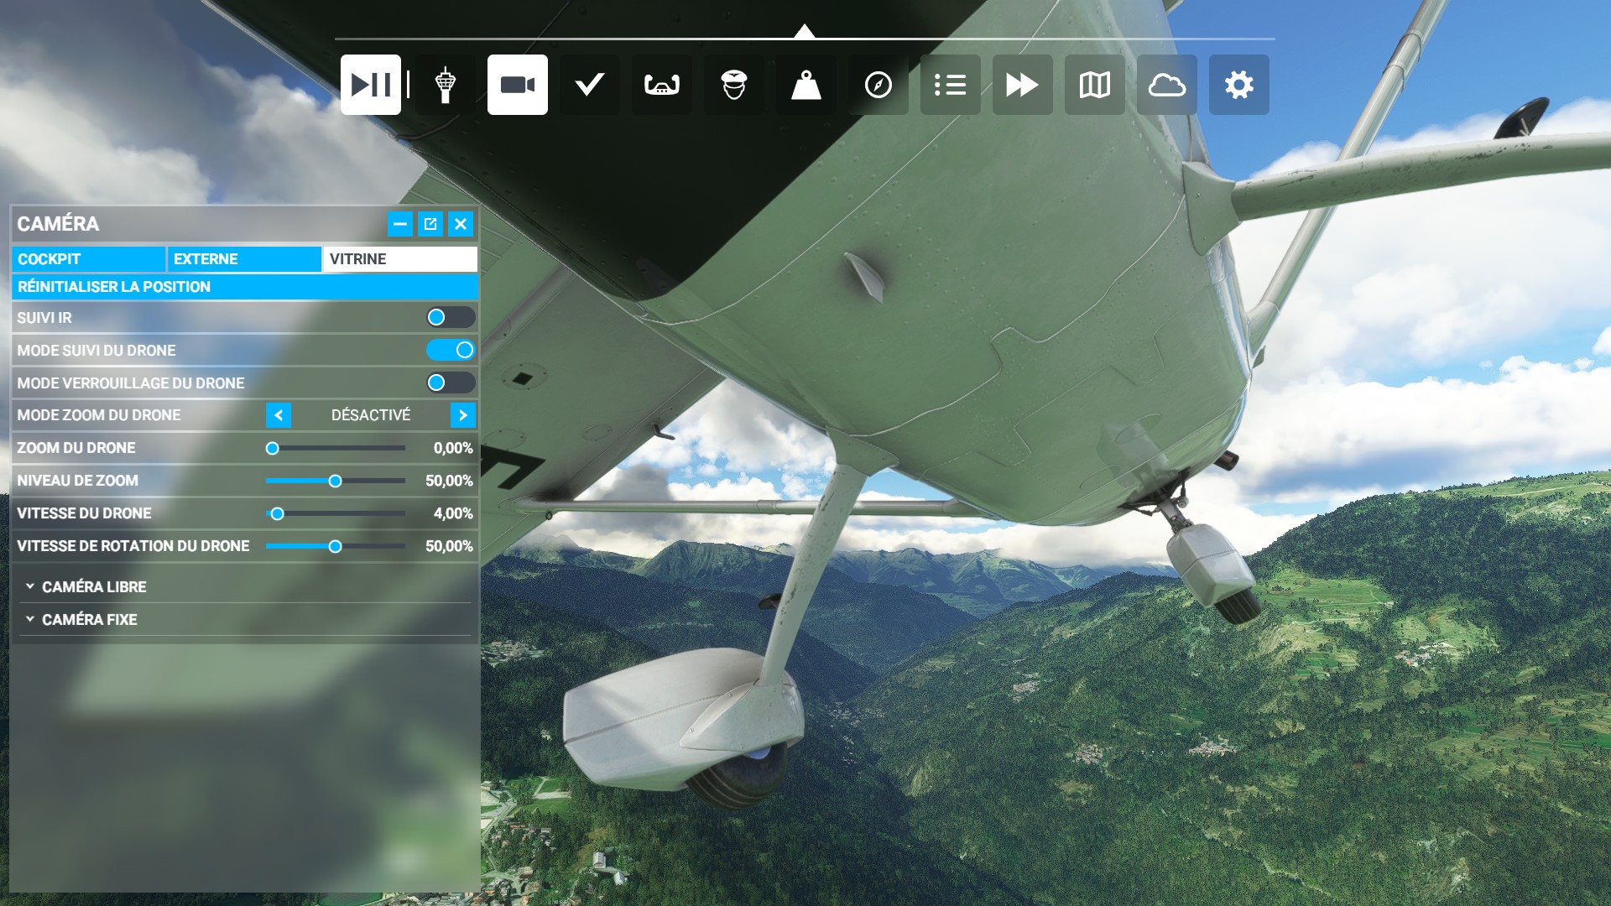The width and height of the screenshot is (1611, 906).
Task: Expand the Caméra Fixe section
Action: [89, 619]
